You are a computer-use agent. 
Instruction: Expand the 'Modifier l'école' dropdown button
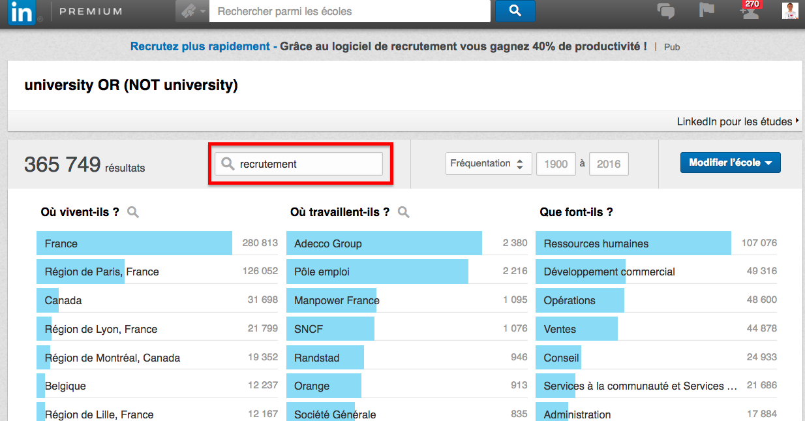(x=730, y=163)
